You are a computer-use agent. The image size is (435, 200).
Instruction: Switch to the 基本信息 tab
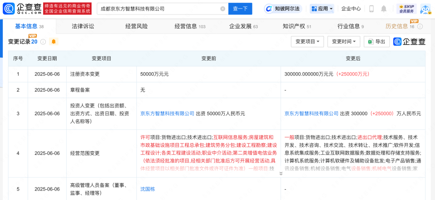[29, 27]
